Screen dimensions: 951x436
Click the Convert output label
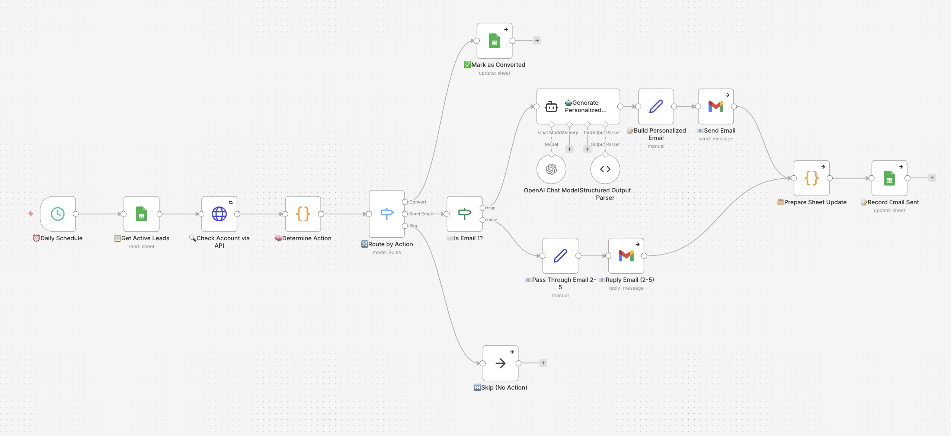417,202
